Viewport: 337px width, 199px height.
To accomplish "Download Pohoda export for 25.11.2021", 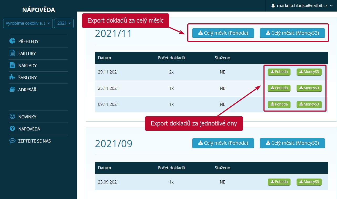I will [x=279, y=88].
